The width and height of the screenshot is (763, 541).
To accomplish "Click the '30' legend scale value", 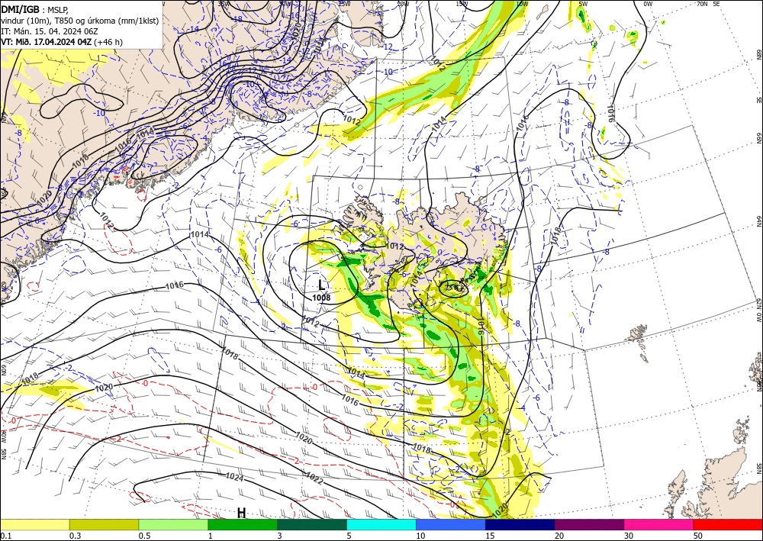I will 628,536.
